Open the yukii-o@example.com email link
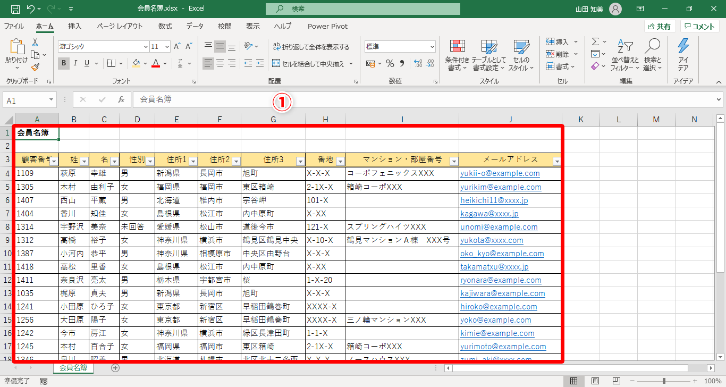Viewport: 726px width, 387px height. pyautogui.click(x=500, y=173)
